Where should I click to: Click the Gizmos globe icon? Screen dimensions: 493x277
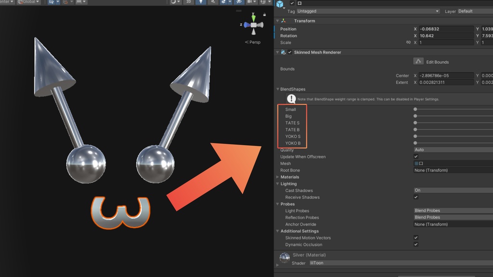pos(263,2)
